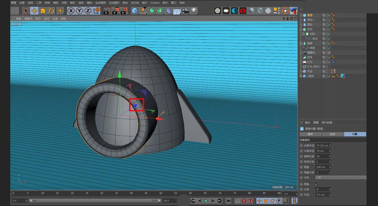Switch the world/object coordinate system icon
Screen dimensions: 378x206
click(96, 11)
